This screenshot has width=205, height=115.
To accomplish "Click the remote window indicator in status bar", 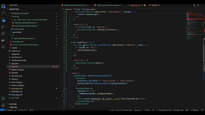I will point(2,110).
